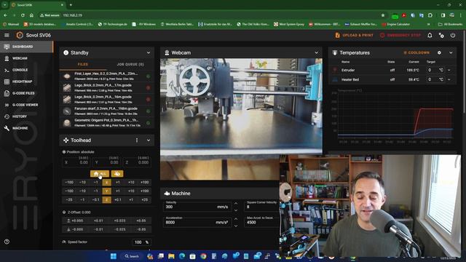Select Geometric Origami Pot gcode file
This screenshot has height=262, width=466.
[x=107, y=123]
